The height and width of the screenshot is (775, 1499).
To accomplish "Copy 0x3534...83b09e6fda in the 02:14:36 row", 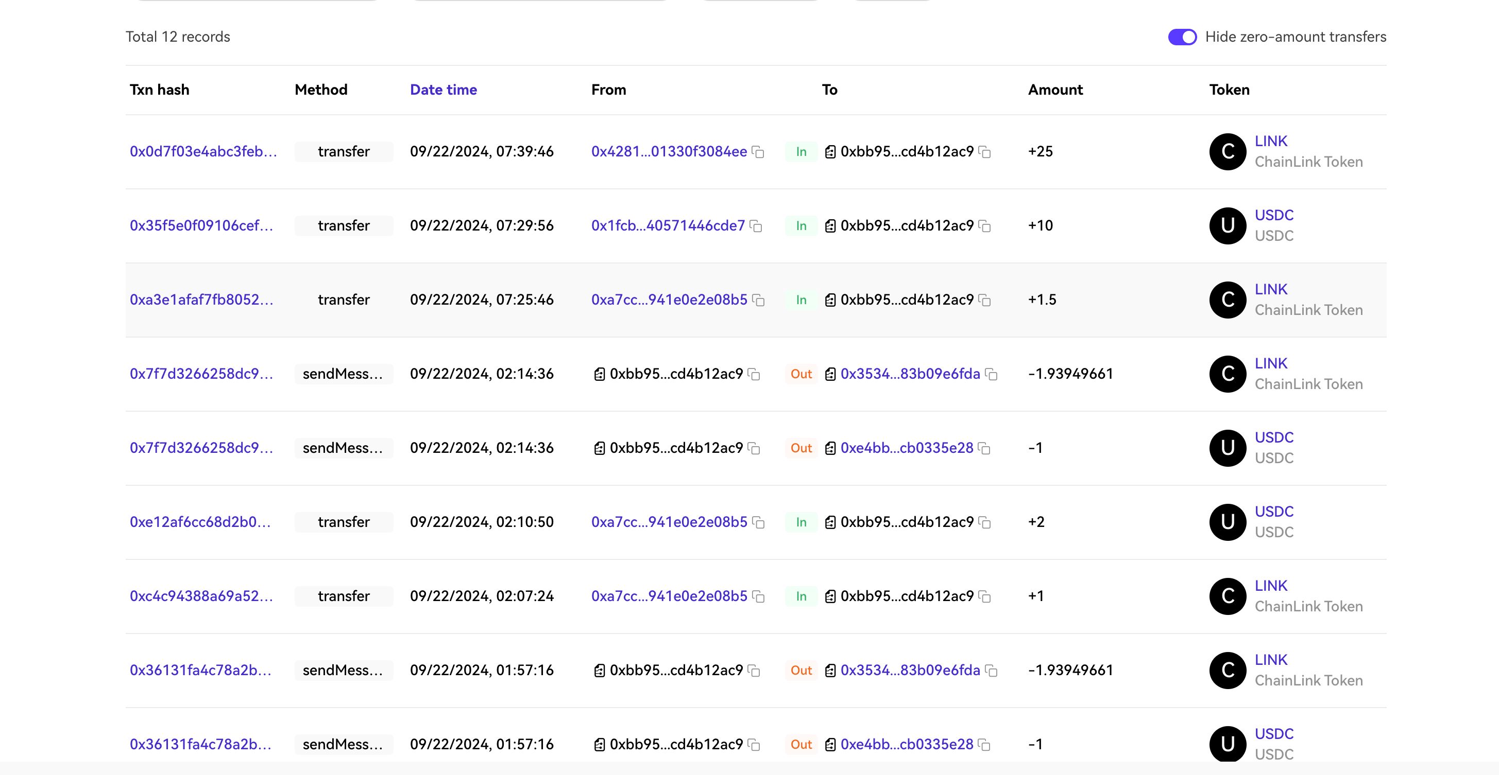I will pos(991,374).
